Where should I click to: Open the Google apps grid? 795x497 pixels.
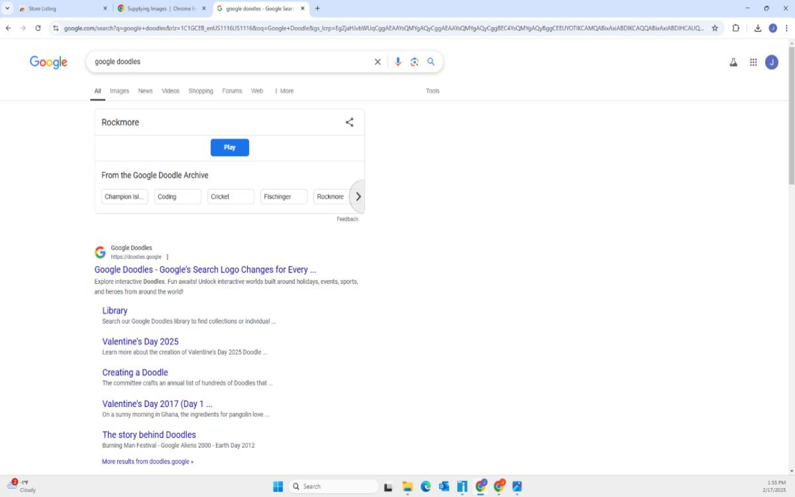tap(753, 62)
